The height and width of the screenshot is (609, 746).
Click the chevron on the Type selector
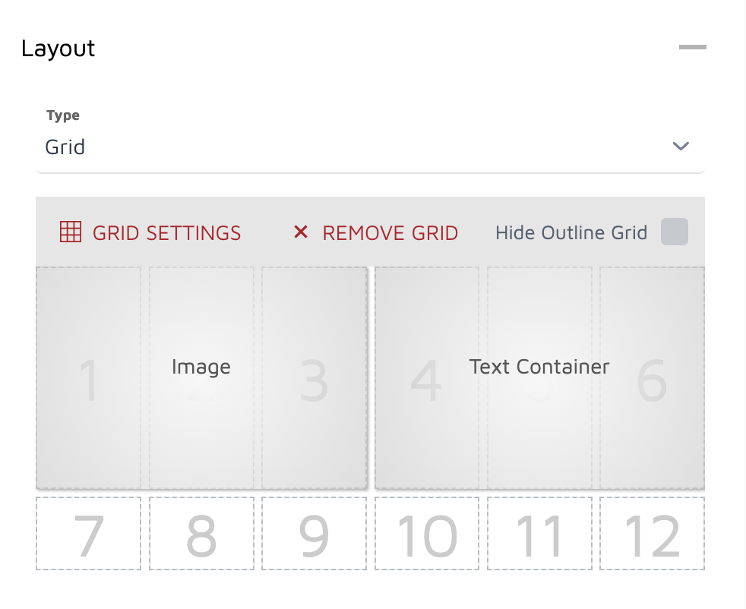pos(681,146)
